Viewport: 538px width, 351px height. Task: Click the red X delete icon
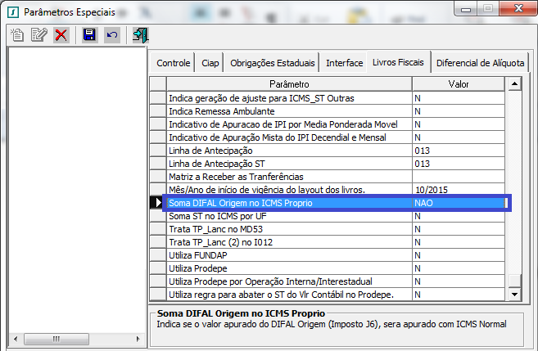[61, 34]
